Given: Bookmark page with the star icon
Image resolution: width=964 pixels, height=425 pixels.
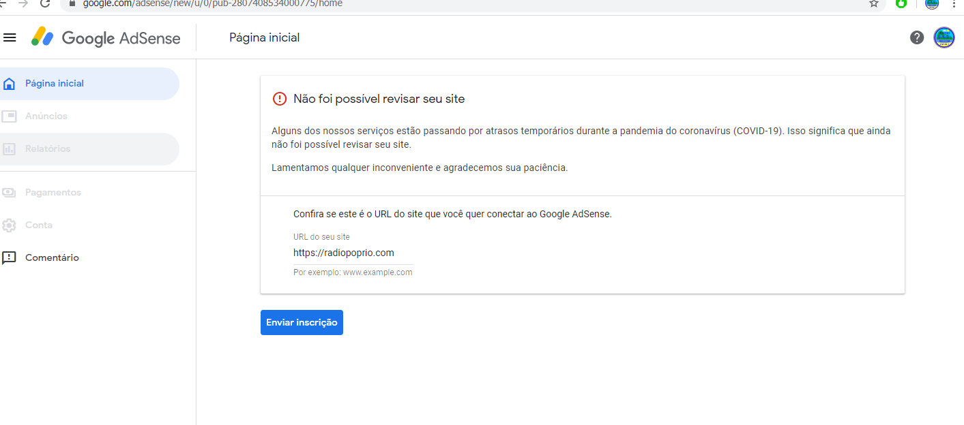Looking at the screenshot, I should [x=874, y=3].
